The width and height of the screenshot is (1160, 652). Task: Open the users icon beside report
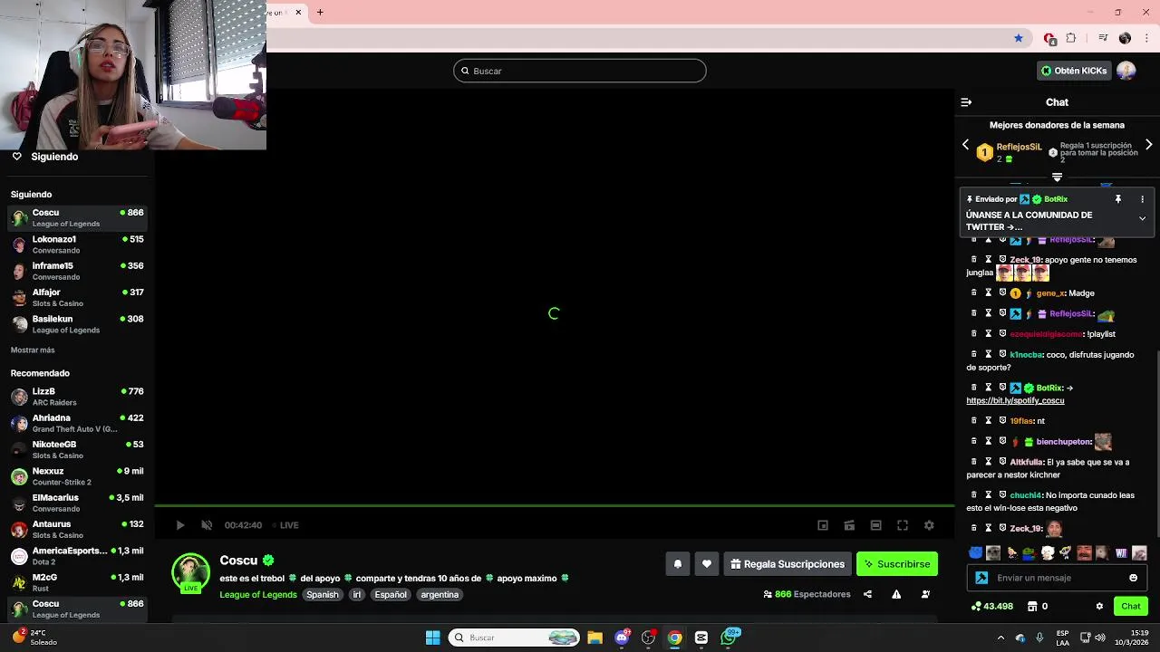tap(925, 594)
